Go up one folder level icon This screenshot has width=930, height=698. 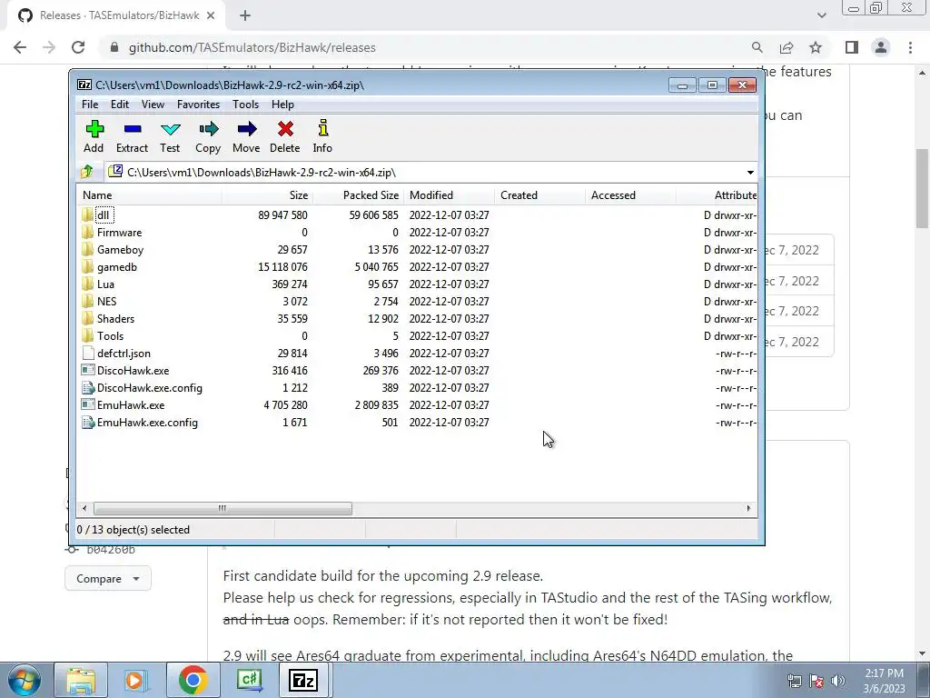[87, 172]
